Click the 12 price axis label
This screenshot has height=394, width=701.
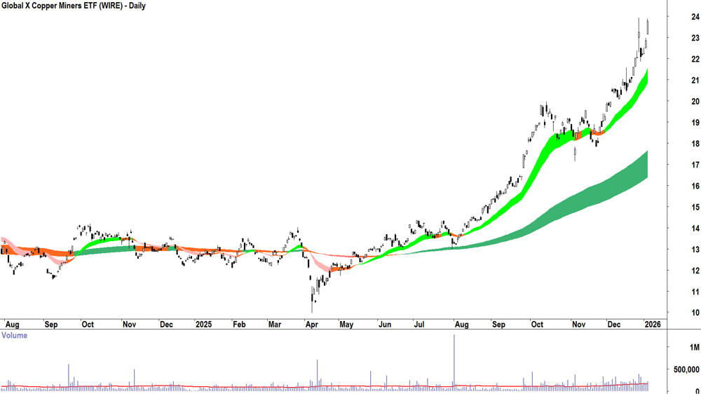(695, 271)
